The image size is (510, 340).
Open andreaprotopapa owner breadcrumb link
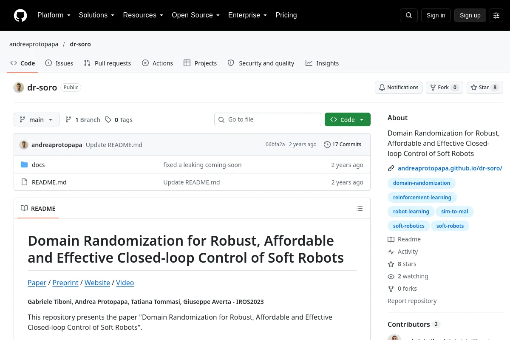[x=34, y=44]
